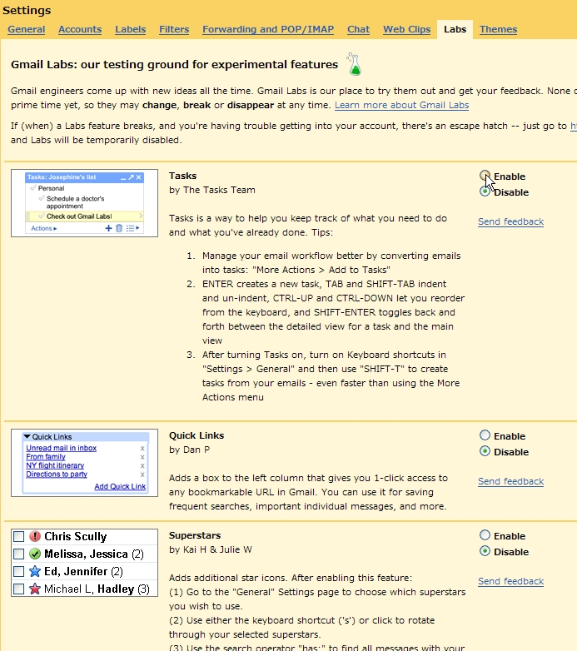Image resolution: width=577 pixels, height=651 pixels.
Task: Send feedback for Superstars
Action: (x=510, y=581)
